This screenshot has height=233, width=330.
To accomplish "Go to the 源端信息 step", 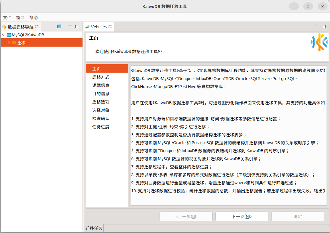I will tap(101, 85).
